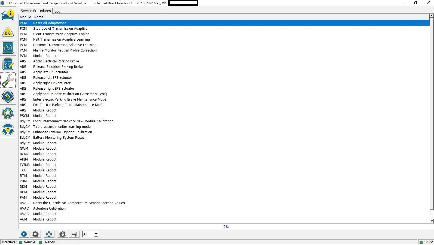Sort by the Module column header

pyautogui.click(x=26, y=17)
